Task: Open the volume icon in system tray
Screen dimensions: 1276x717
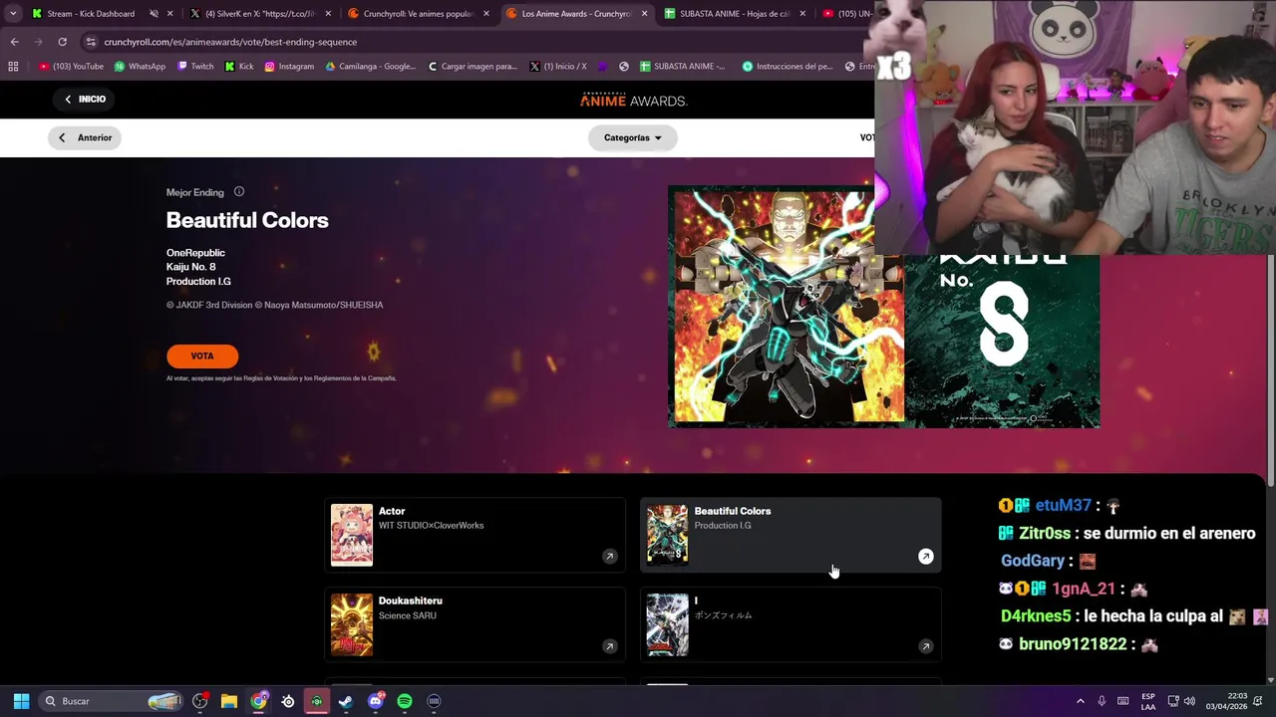Action: [1189, 701]
